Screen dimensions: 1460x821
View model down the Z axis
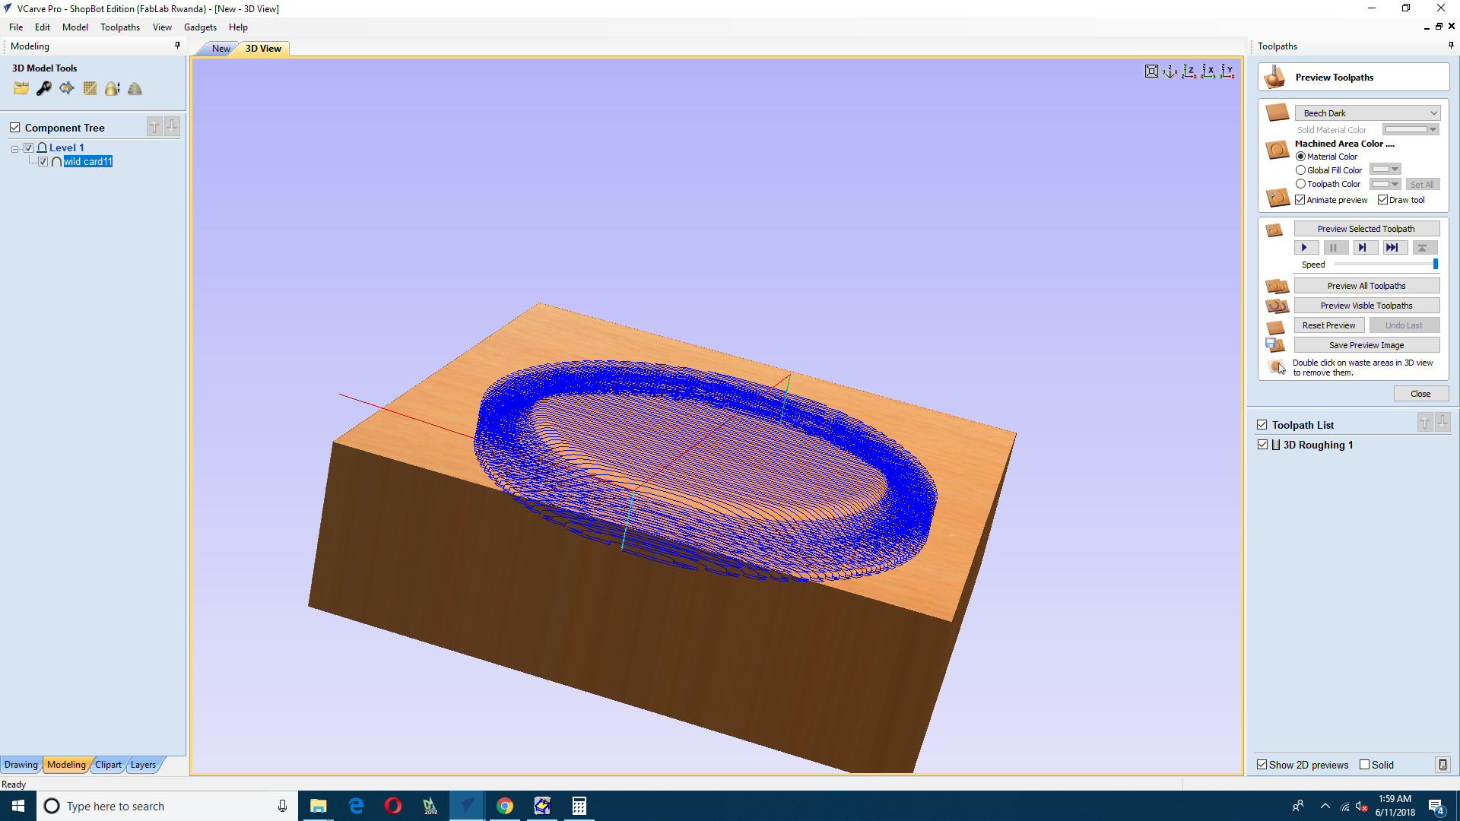pyautogui.click(x=1189, y=71)
